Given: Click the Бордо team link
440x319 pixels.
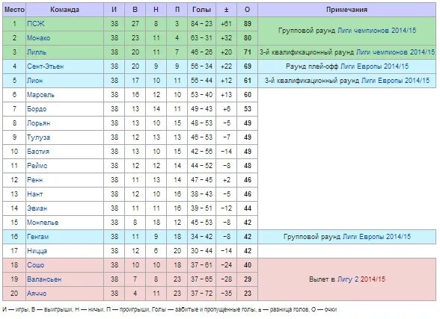Looking at the screenshot, I should click(x=37, y=109).
